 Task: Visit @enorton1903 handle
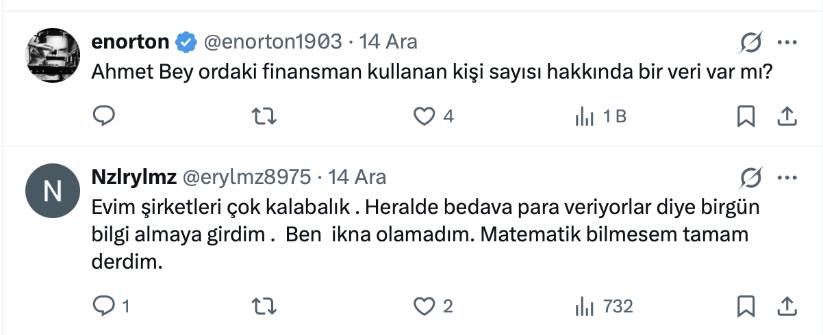(271, 42)
